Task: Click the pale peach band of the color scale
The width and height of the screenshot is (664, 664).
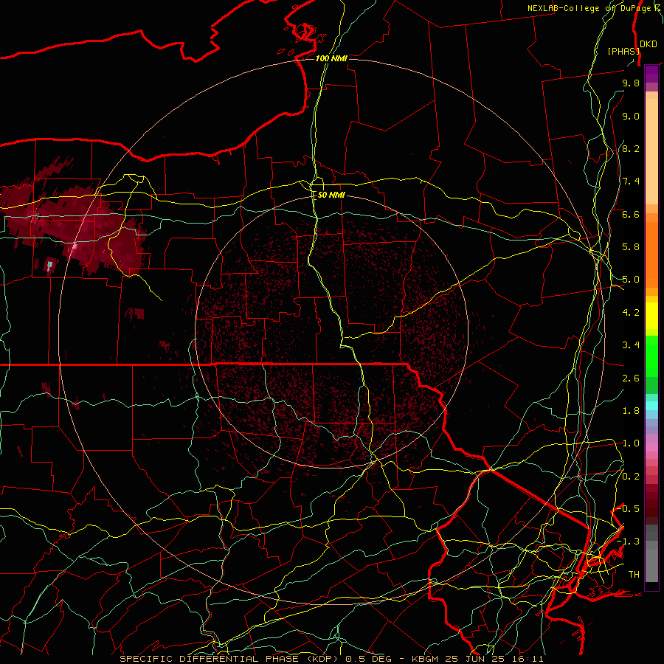Action: point(651,151)
